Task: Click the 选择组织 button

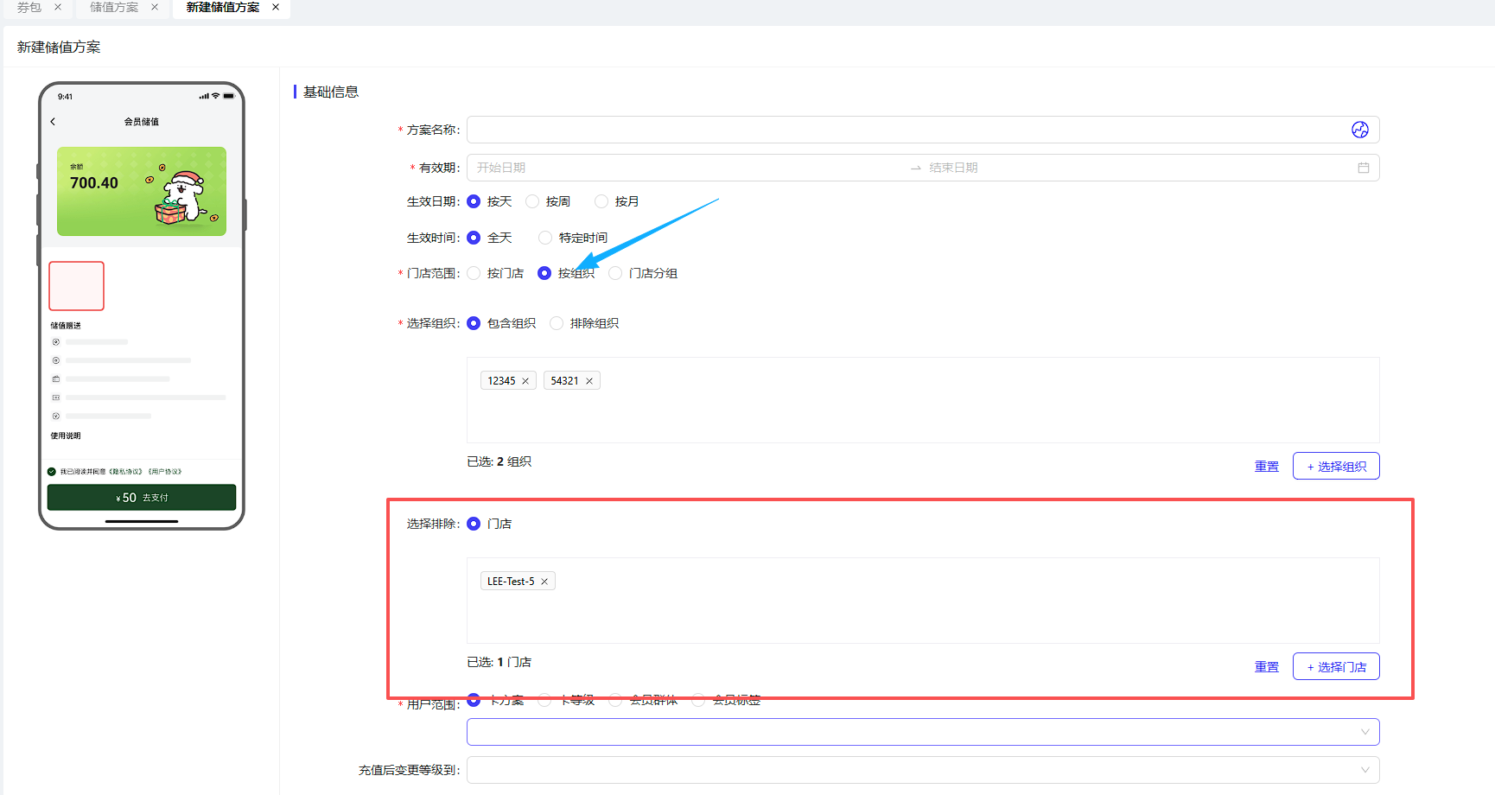Action: click(x=1335, y=466)
